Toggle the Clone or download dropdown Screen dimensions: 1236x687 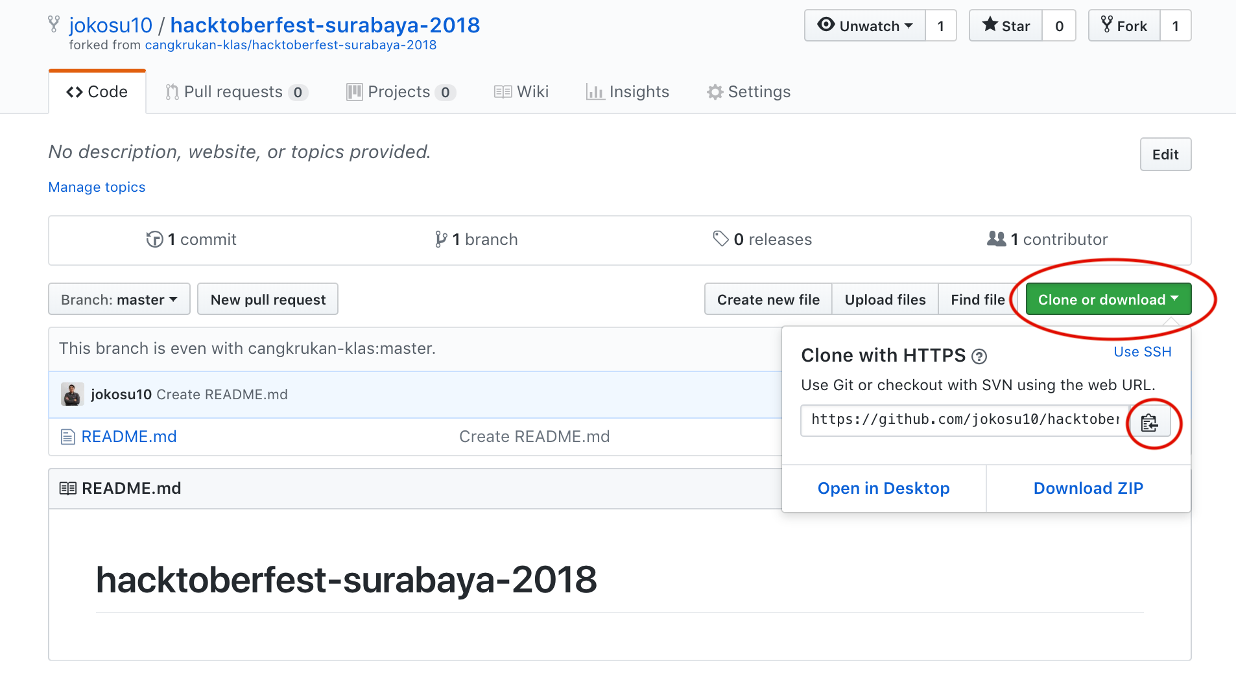click(1108, 299)
